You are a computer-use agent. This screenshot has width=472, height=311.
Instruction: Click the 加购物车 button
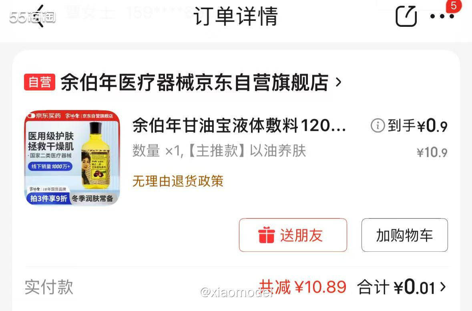coord(405,235)
